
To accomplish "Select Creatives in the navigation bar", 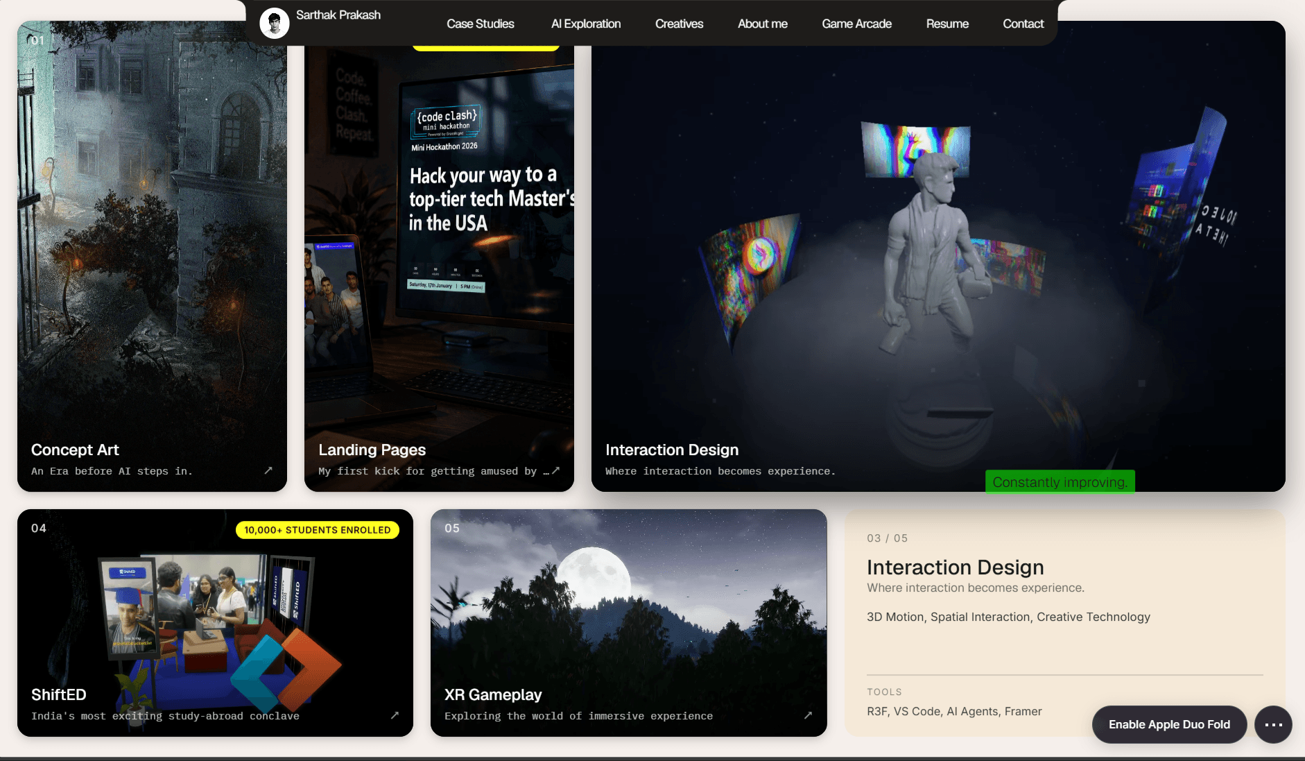I will pos(680,24).
